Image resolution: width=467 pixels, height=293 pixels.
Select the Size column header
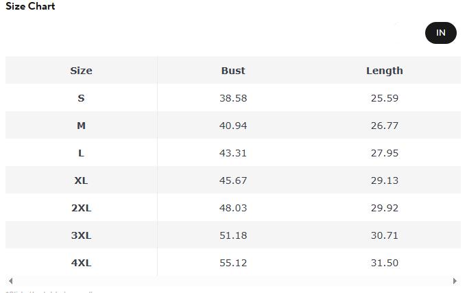(81, 71)
